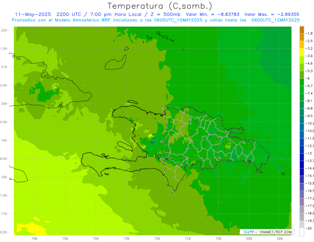This screenshot has height=242, width=314.
Task: Click the '19N' latitude axis label
Action: click(4, 140)
